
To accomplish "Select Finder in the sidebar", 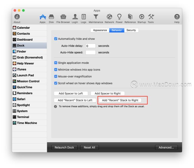I will point(29,51).
